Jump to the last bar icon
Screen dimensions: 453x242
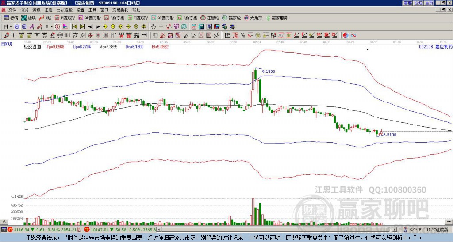point(82,26)
